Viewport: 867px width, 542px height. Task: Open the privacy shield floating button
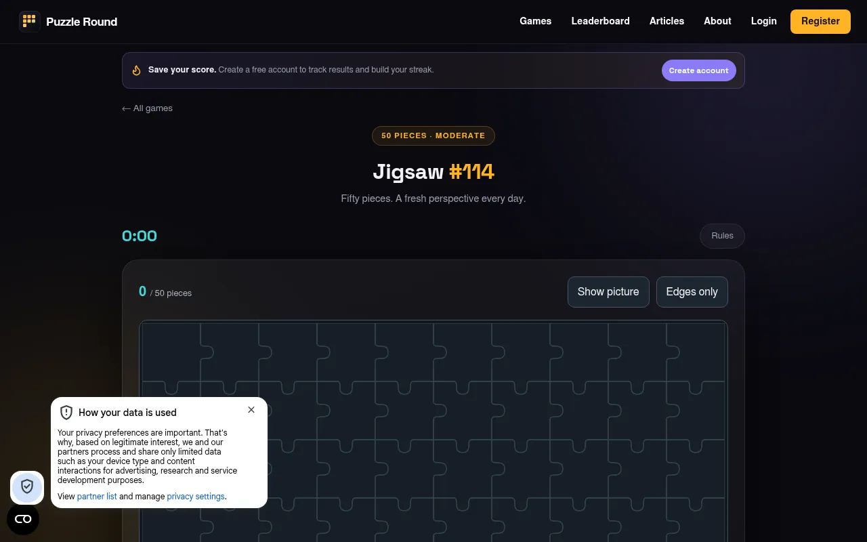click(x=27, y=488)
